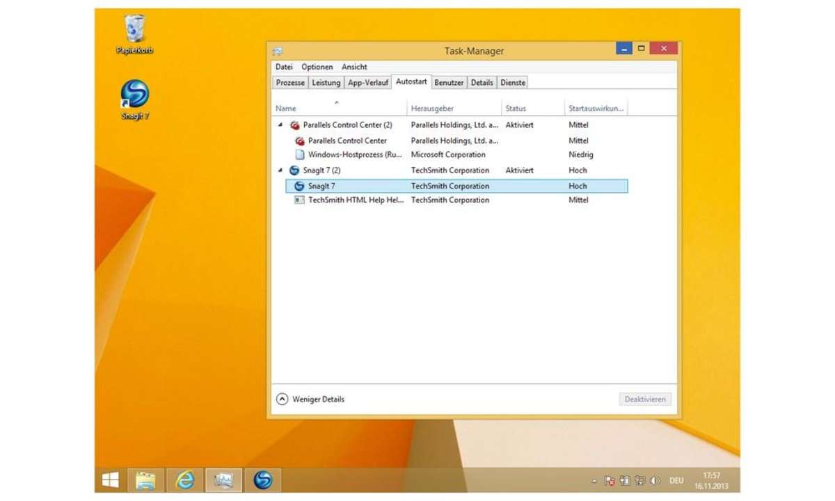Click Mittel impact for TechSmith HTML Help
835x501 pixels.
click(x=578, y=200)
